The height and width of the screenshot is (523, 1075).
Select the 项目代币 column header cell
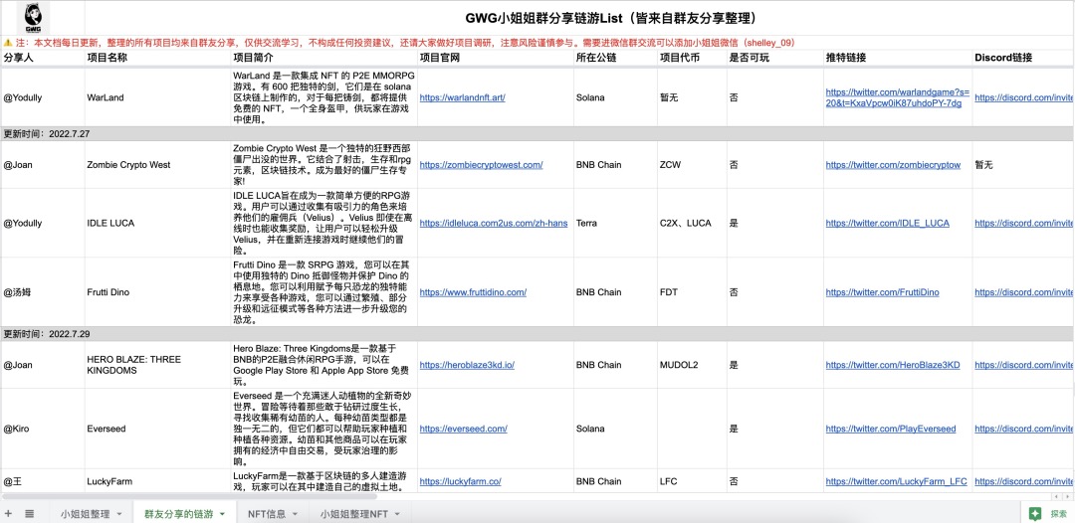pyautogui.click(x=692, y=58)
